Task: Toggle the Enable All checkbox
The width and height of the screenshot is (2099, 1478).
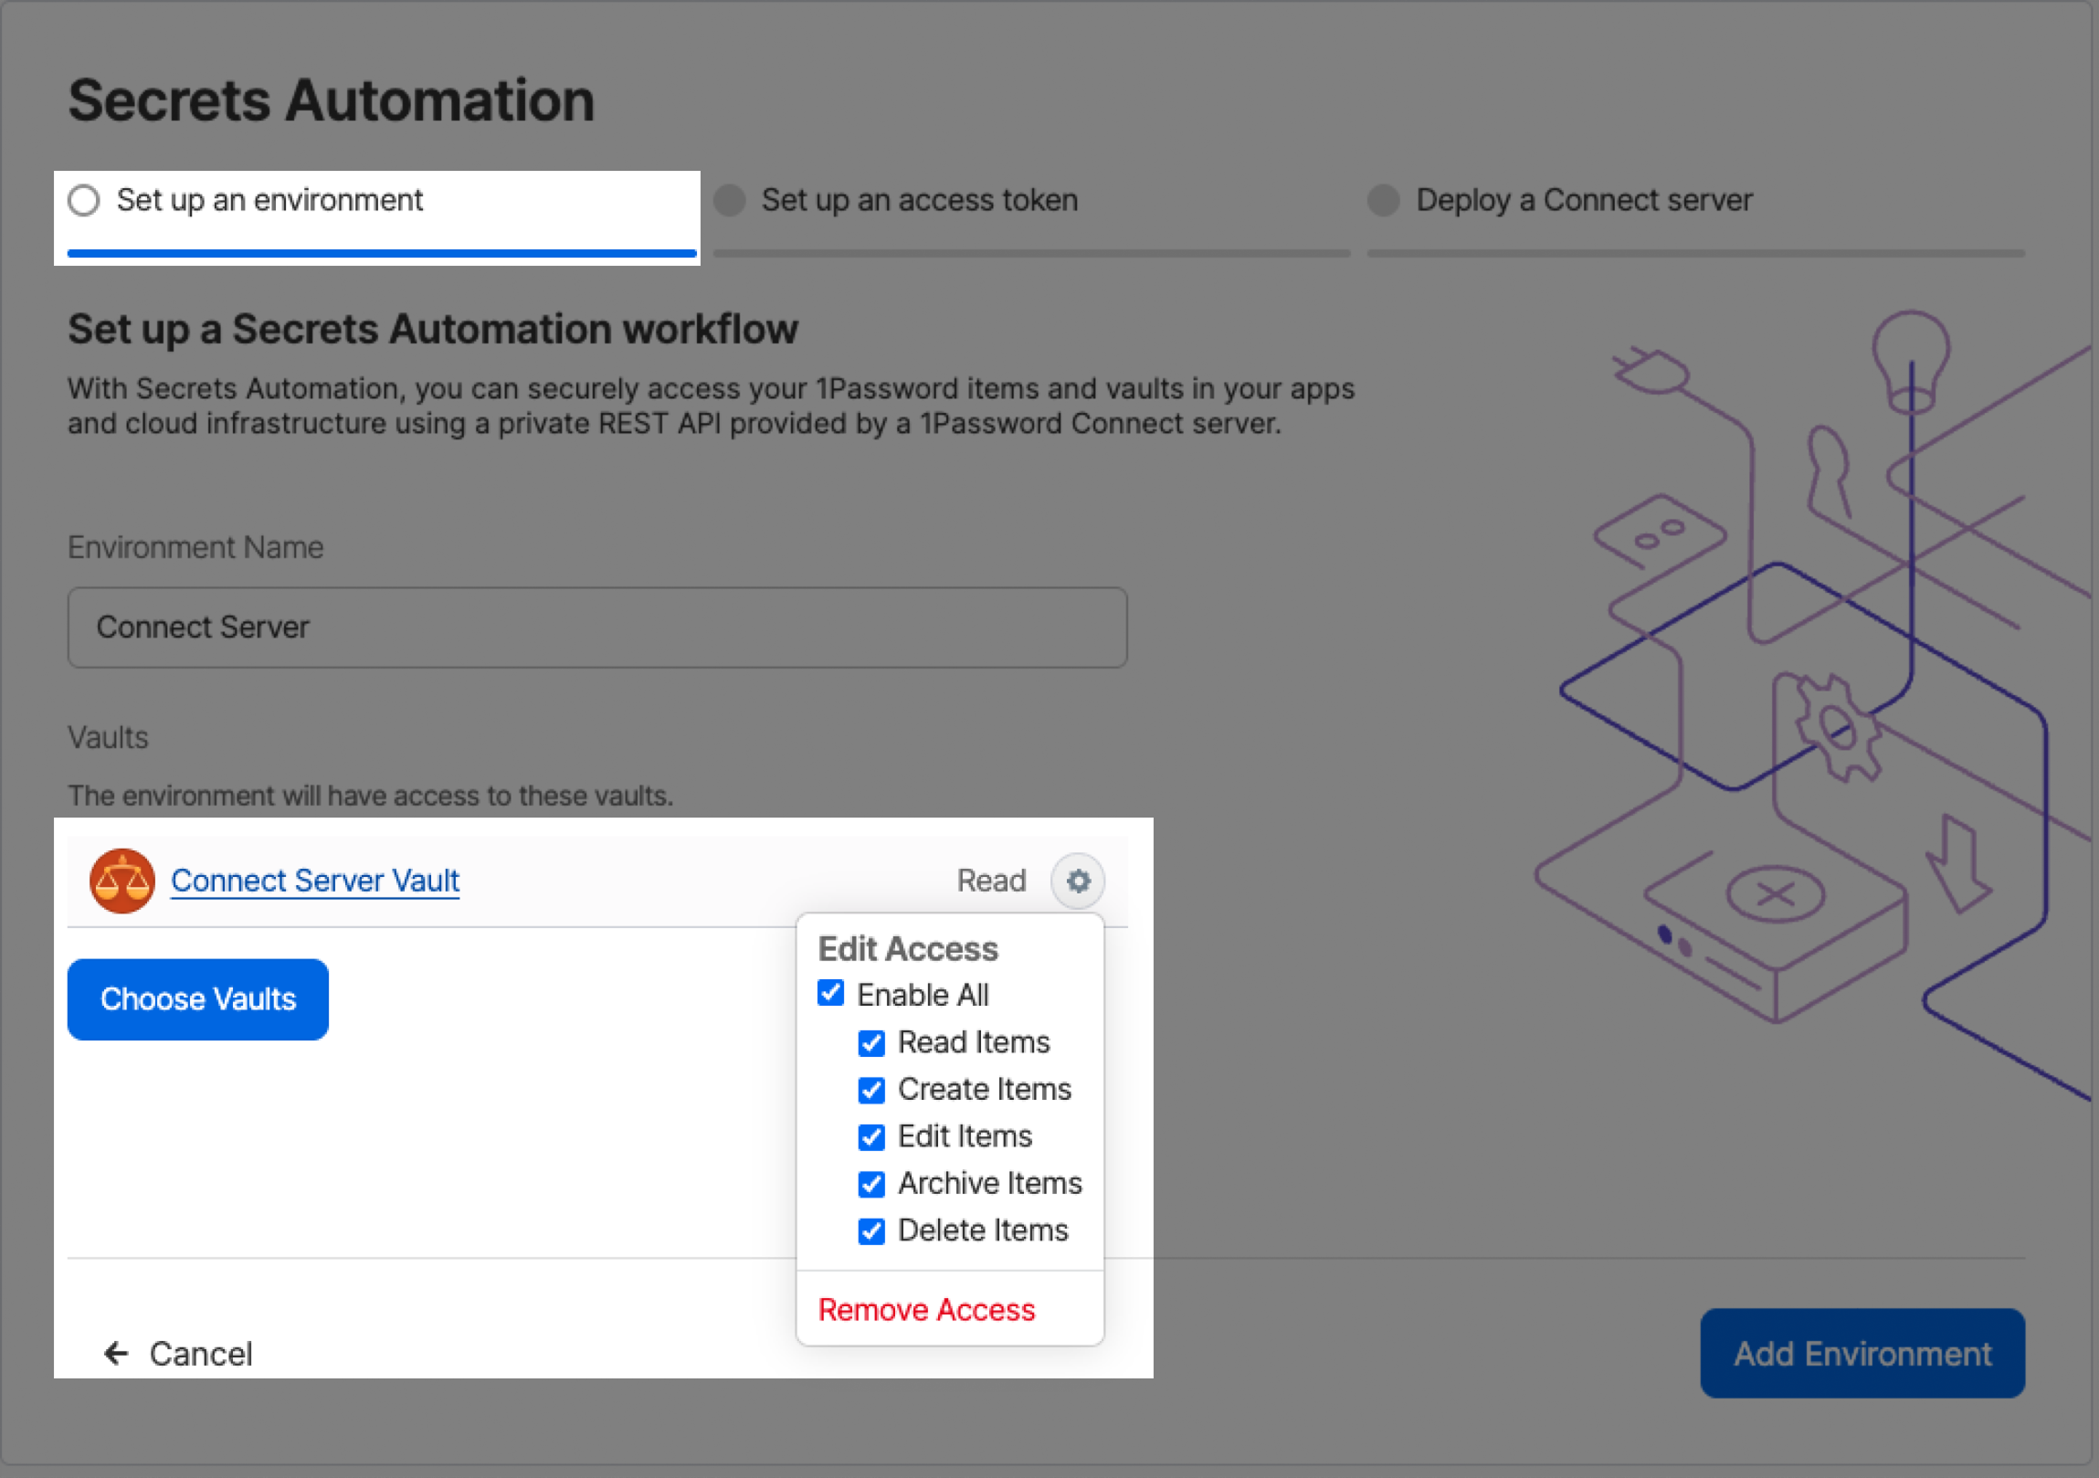Action: (x=830, y=995)
